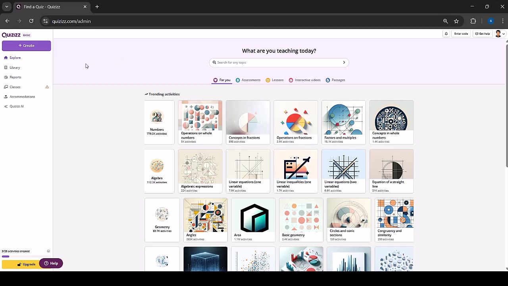Open Operations on whole numbers card

point(200,122)
